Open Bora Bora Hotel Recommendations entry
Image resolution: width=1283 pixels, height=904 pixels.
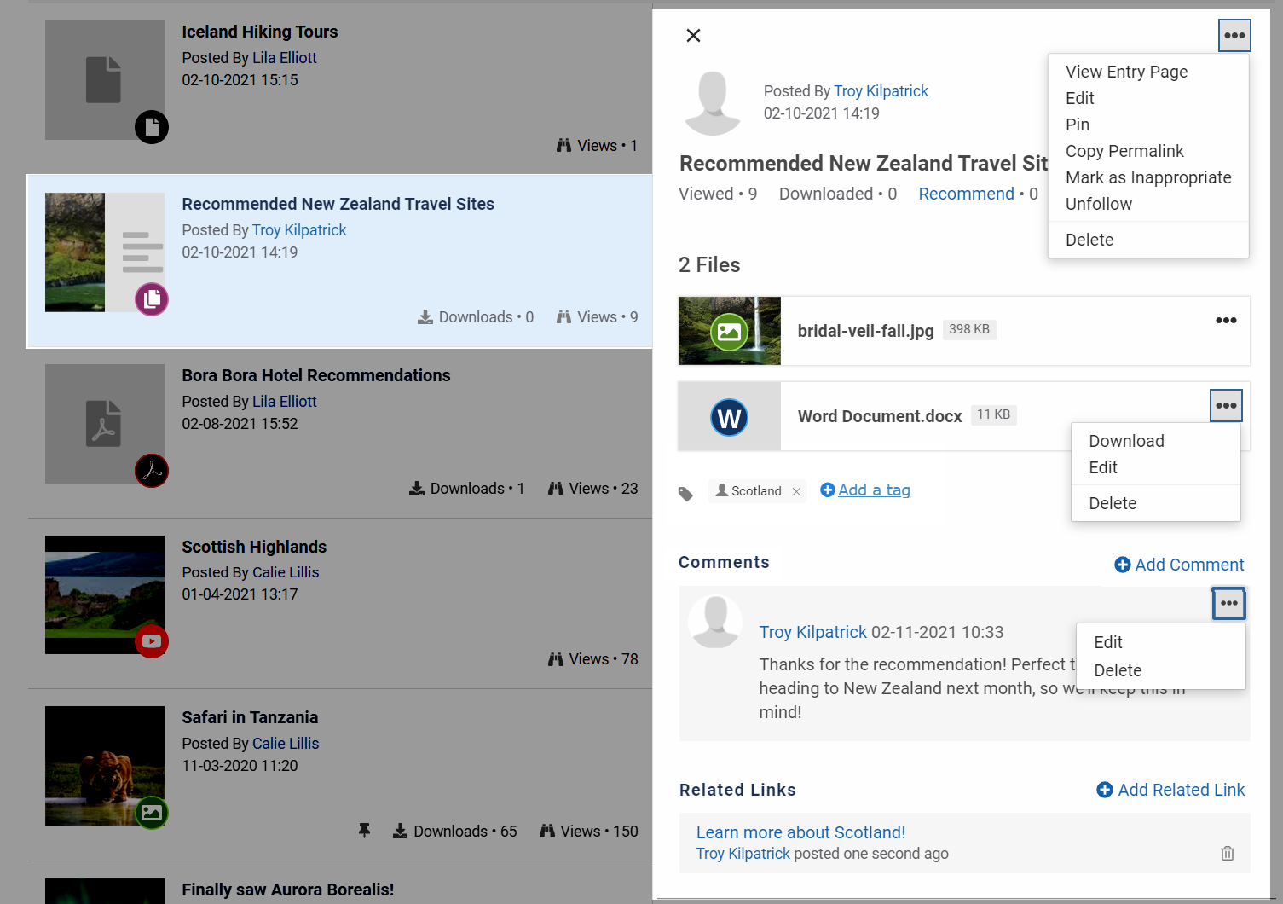coord(316,375)
